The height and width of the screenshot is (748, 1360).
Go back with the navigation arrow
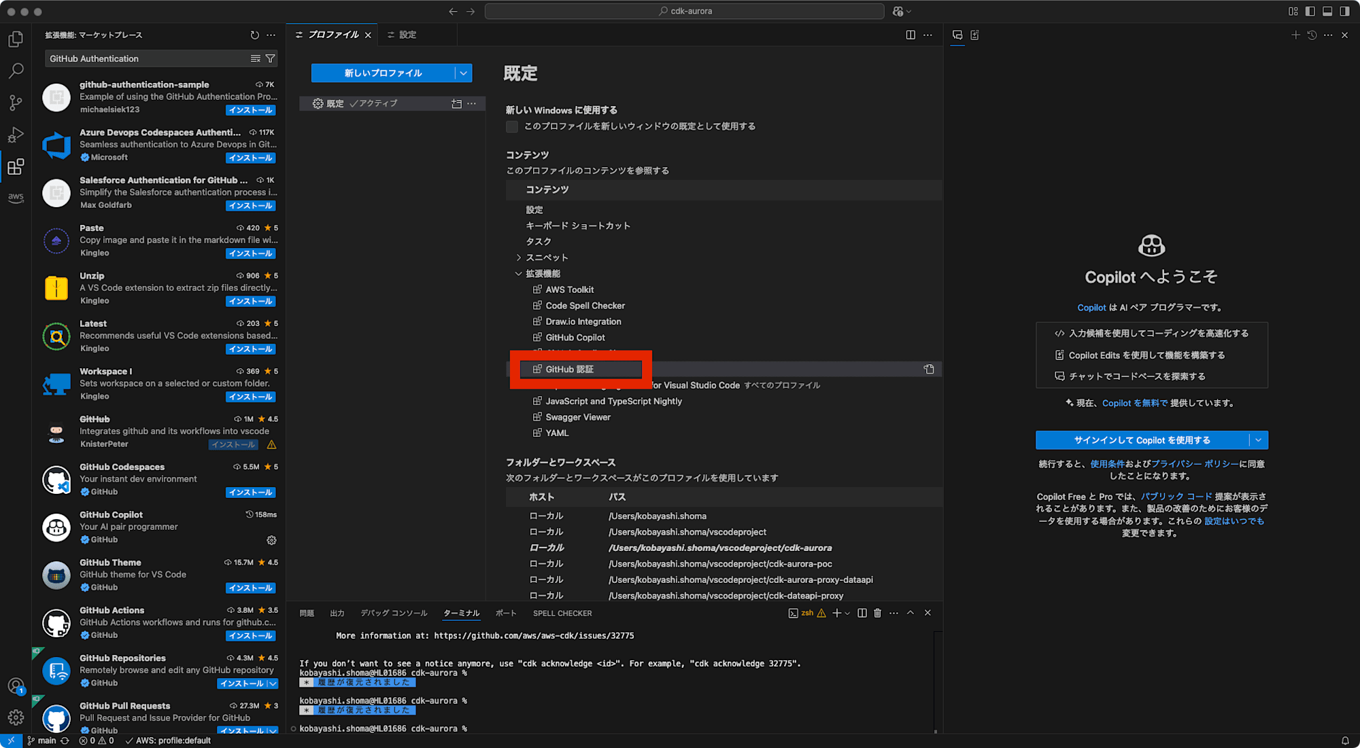pos(454,12)
